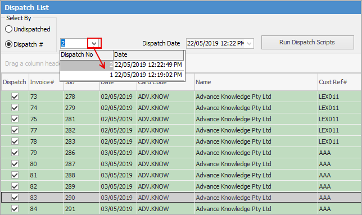Click date 22/05/2019 12:22:49 PM in dropdown
The image size is (362, 215).
click(148, 65)
